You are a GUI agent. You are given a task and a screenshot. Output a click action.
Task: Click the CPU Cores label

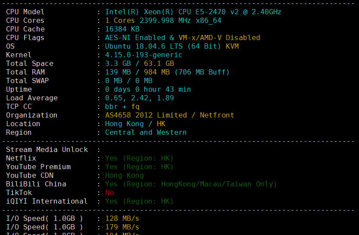[25, 21]
